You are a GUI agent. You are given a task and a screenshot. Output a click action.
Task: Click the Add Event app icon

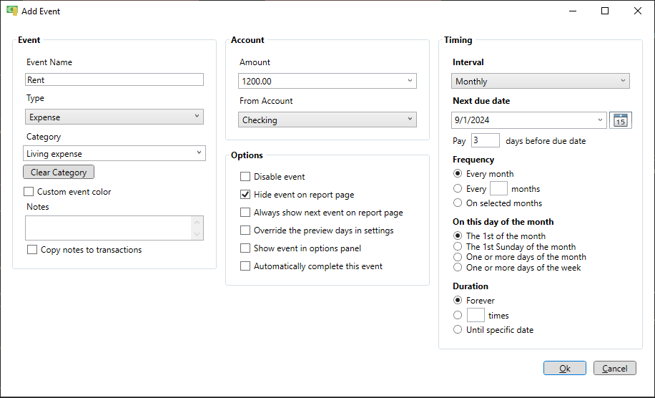click(x=12, y=11)
